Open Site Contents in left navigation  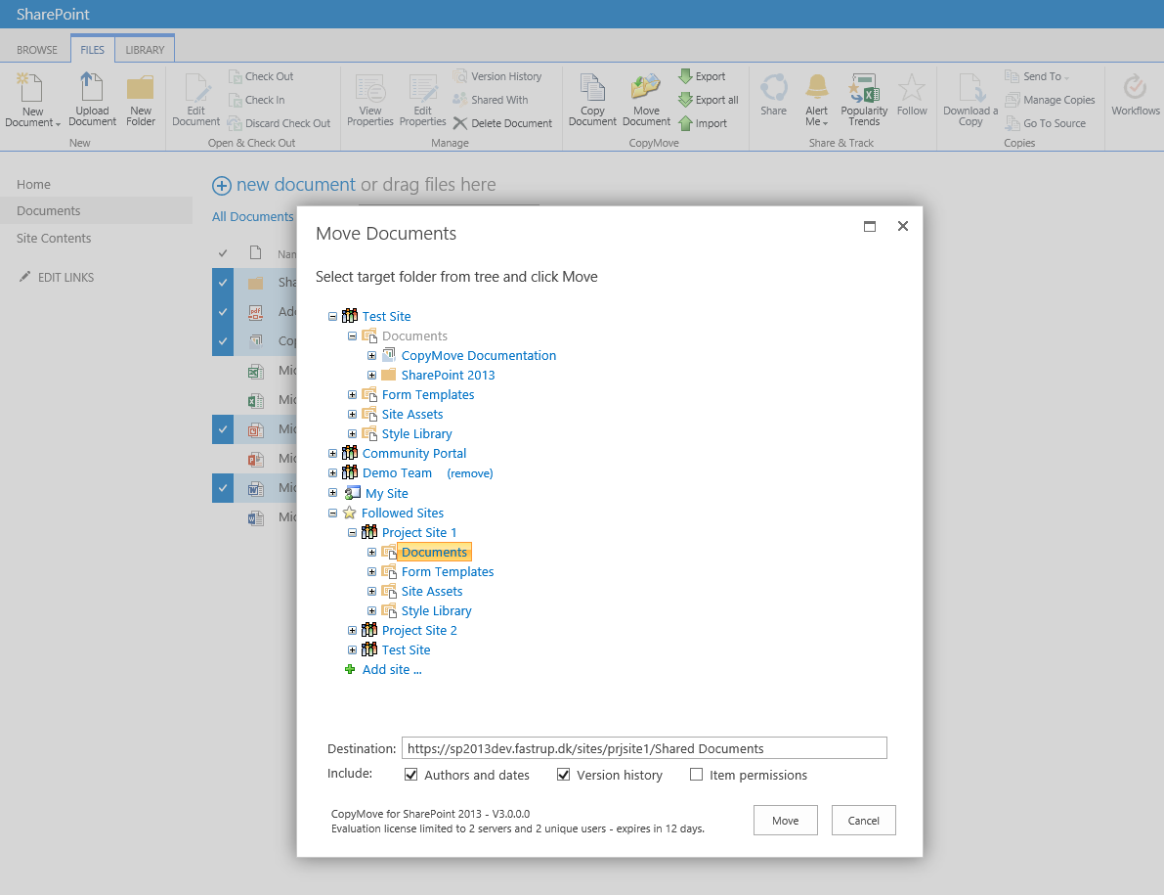pyautogui.click(x=54, y=239)
